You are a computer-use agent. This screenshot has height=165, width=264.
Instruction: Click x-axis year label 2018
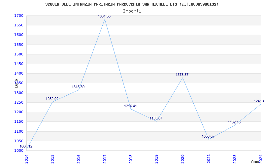tap(131, 159)
